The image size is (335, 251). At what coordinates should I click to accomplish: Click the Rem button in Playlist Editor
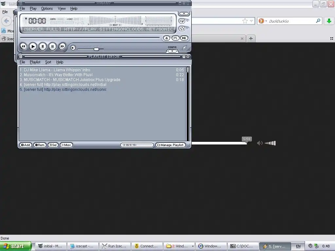[x=40, y=145]
